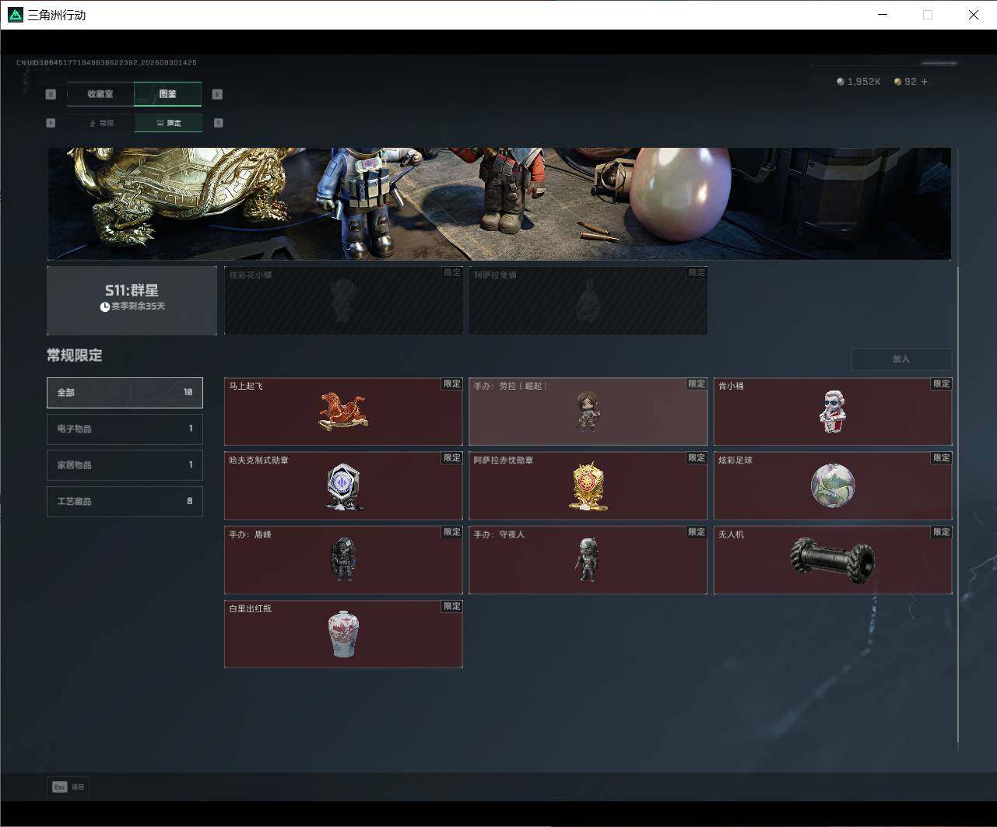The width and height of the screenshot is (997, 827).
Task: Click the 常规限定 section heading
Action: (x=75, y=356)
